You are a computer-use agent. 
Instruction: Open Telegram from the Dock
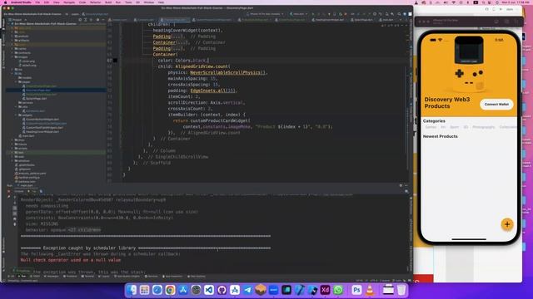248,290
